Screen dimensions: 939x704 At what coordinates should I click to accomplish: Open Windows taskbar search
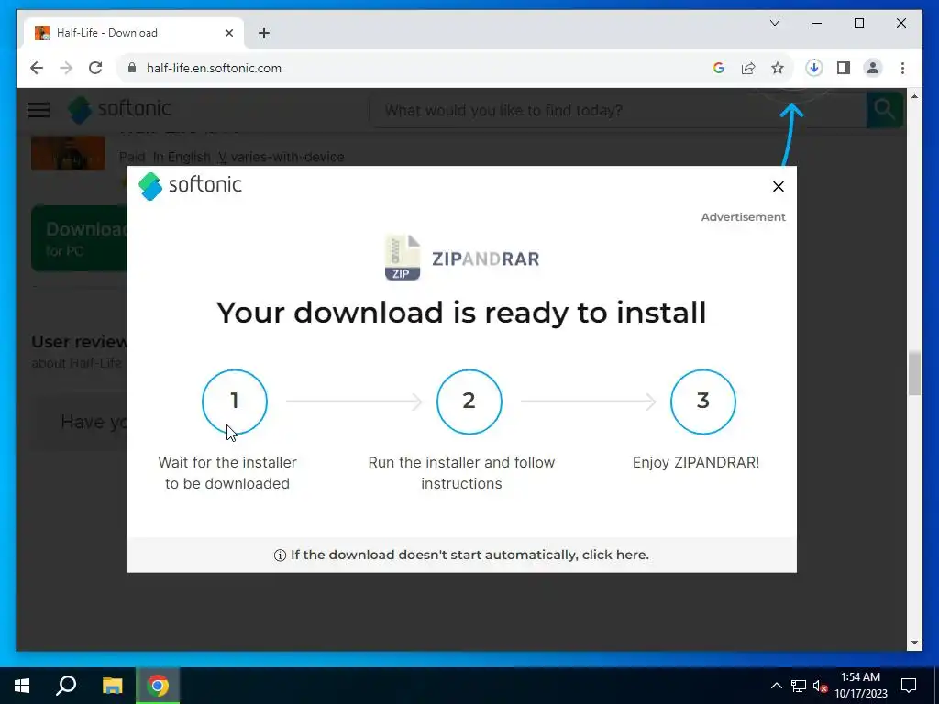pos(66,686)
